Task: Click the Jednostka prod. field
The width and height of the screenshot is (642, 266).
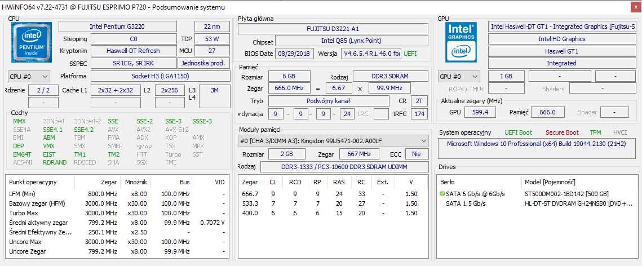Action: pyautogui.click(x=204, y=63)
